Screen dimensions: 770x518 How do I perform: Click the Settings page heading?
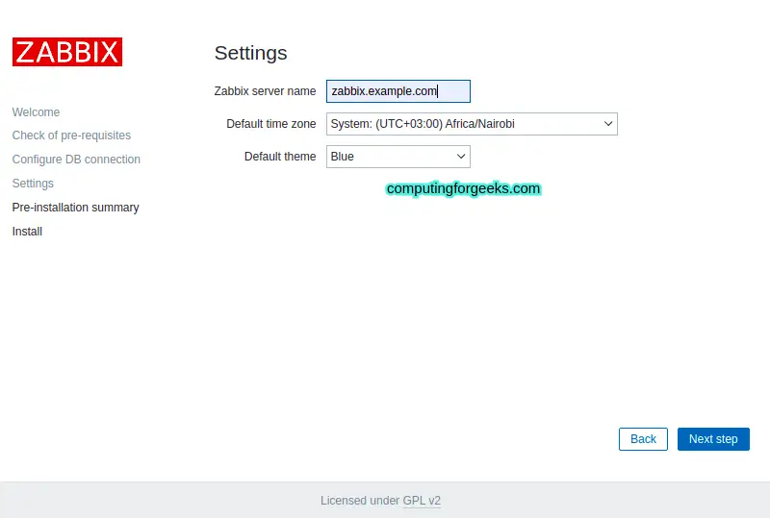pos(251,53)
